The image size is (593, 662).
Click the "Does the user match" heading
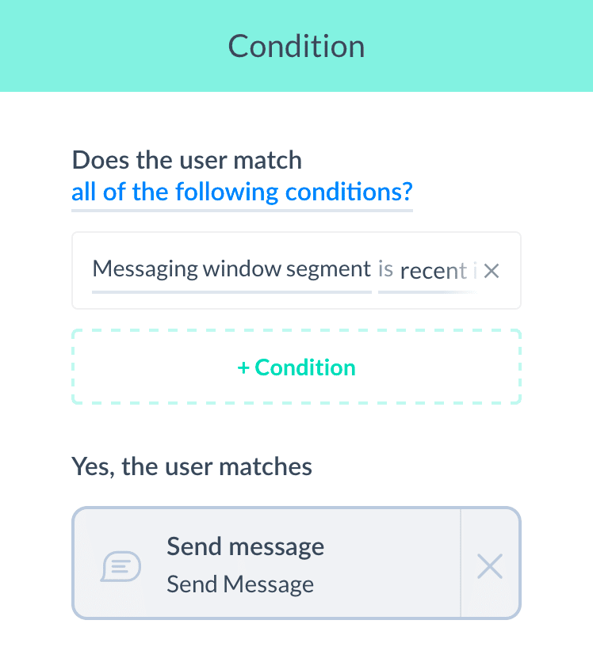coord(187,160)
